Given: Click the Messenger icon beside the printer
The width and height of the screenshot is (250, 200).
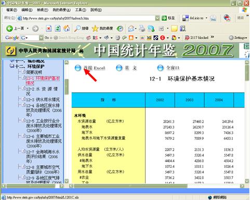Looking at the screenshot, I should coord(151,29).
